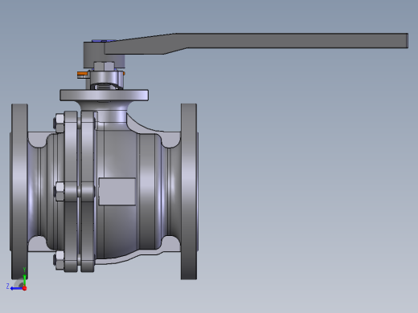Viewport: 418px width, 313px height.
Task: Select the top mounting pad plate
Action: [104, 96]
